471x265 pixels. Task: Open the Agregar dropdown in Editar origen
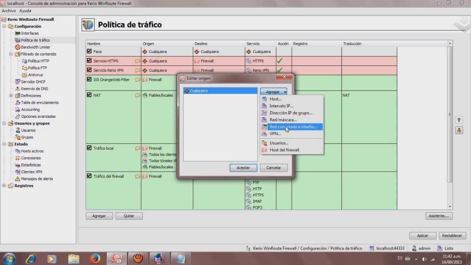click(x=273, y=92)
